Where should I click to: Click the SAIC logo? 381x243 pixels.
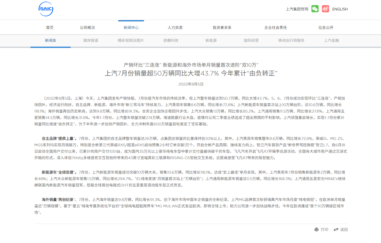(46, 9)
